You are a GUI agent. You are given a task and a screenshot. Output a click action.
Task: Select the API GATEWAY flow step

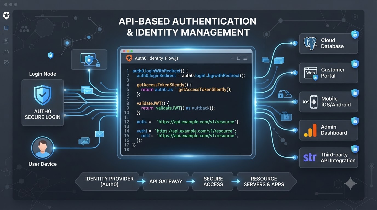(x=166, y=182)
